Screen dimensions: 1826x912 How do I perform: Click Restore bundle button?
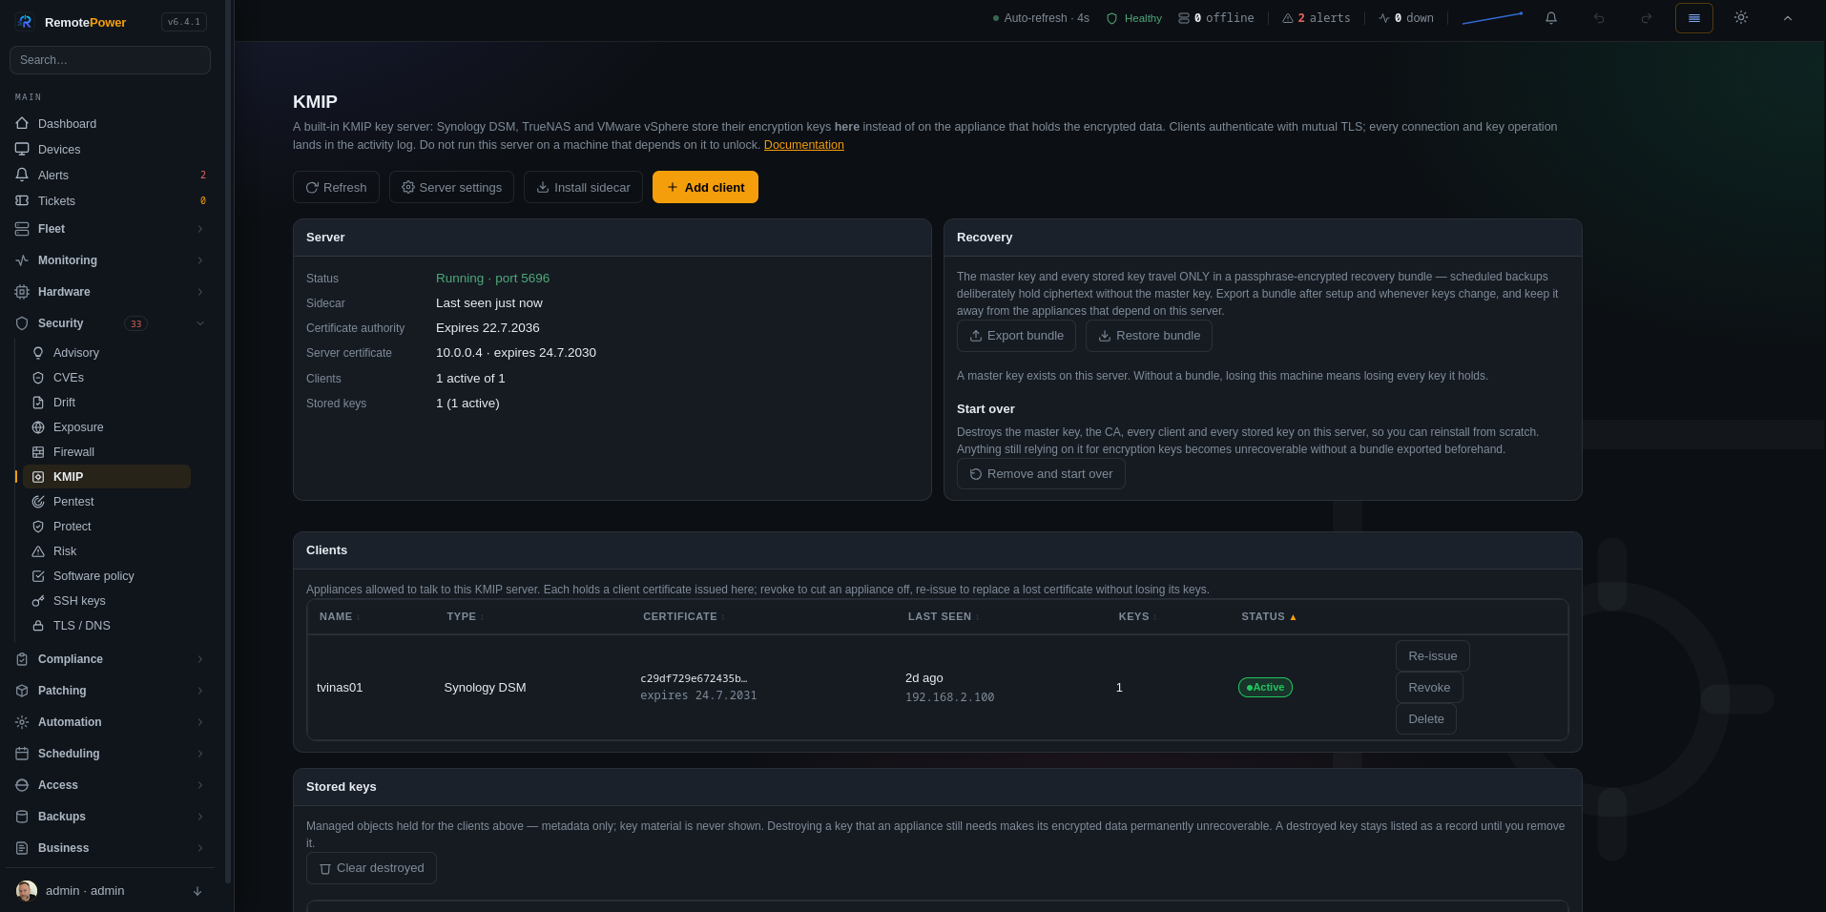[1149, 336]
